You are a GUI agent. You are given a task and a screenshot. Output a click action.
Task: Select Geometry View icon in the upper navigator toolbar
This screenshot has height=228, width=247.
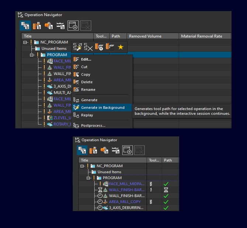tap(49, 25)
